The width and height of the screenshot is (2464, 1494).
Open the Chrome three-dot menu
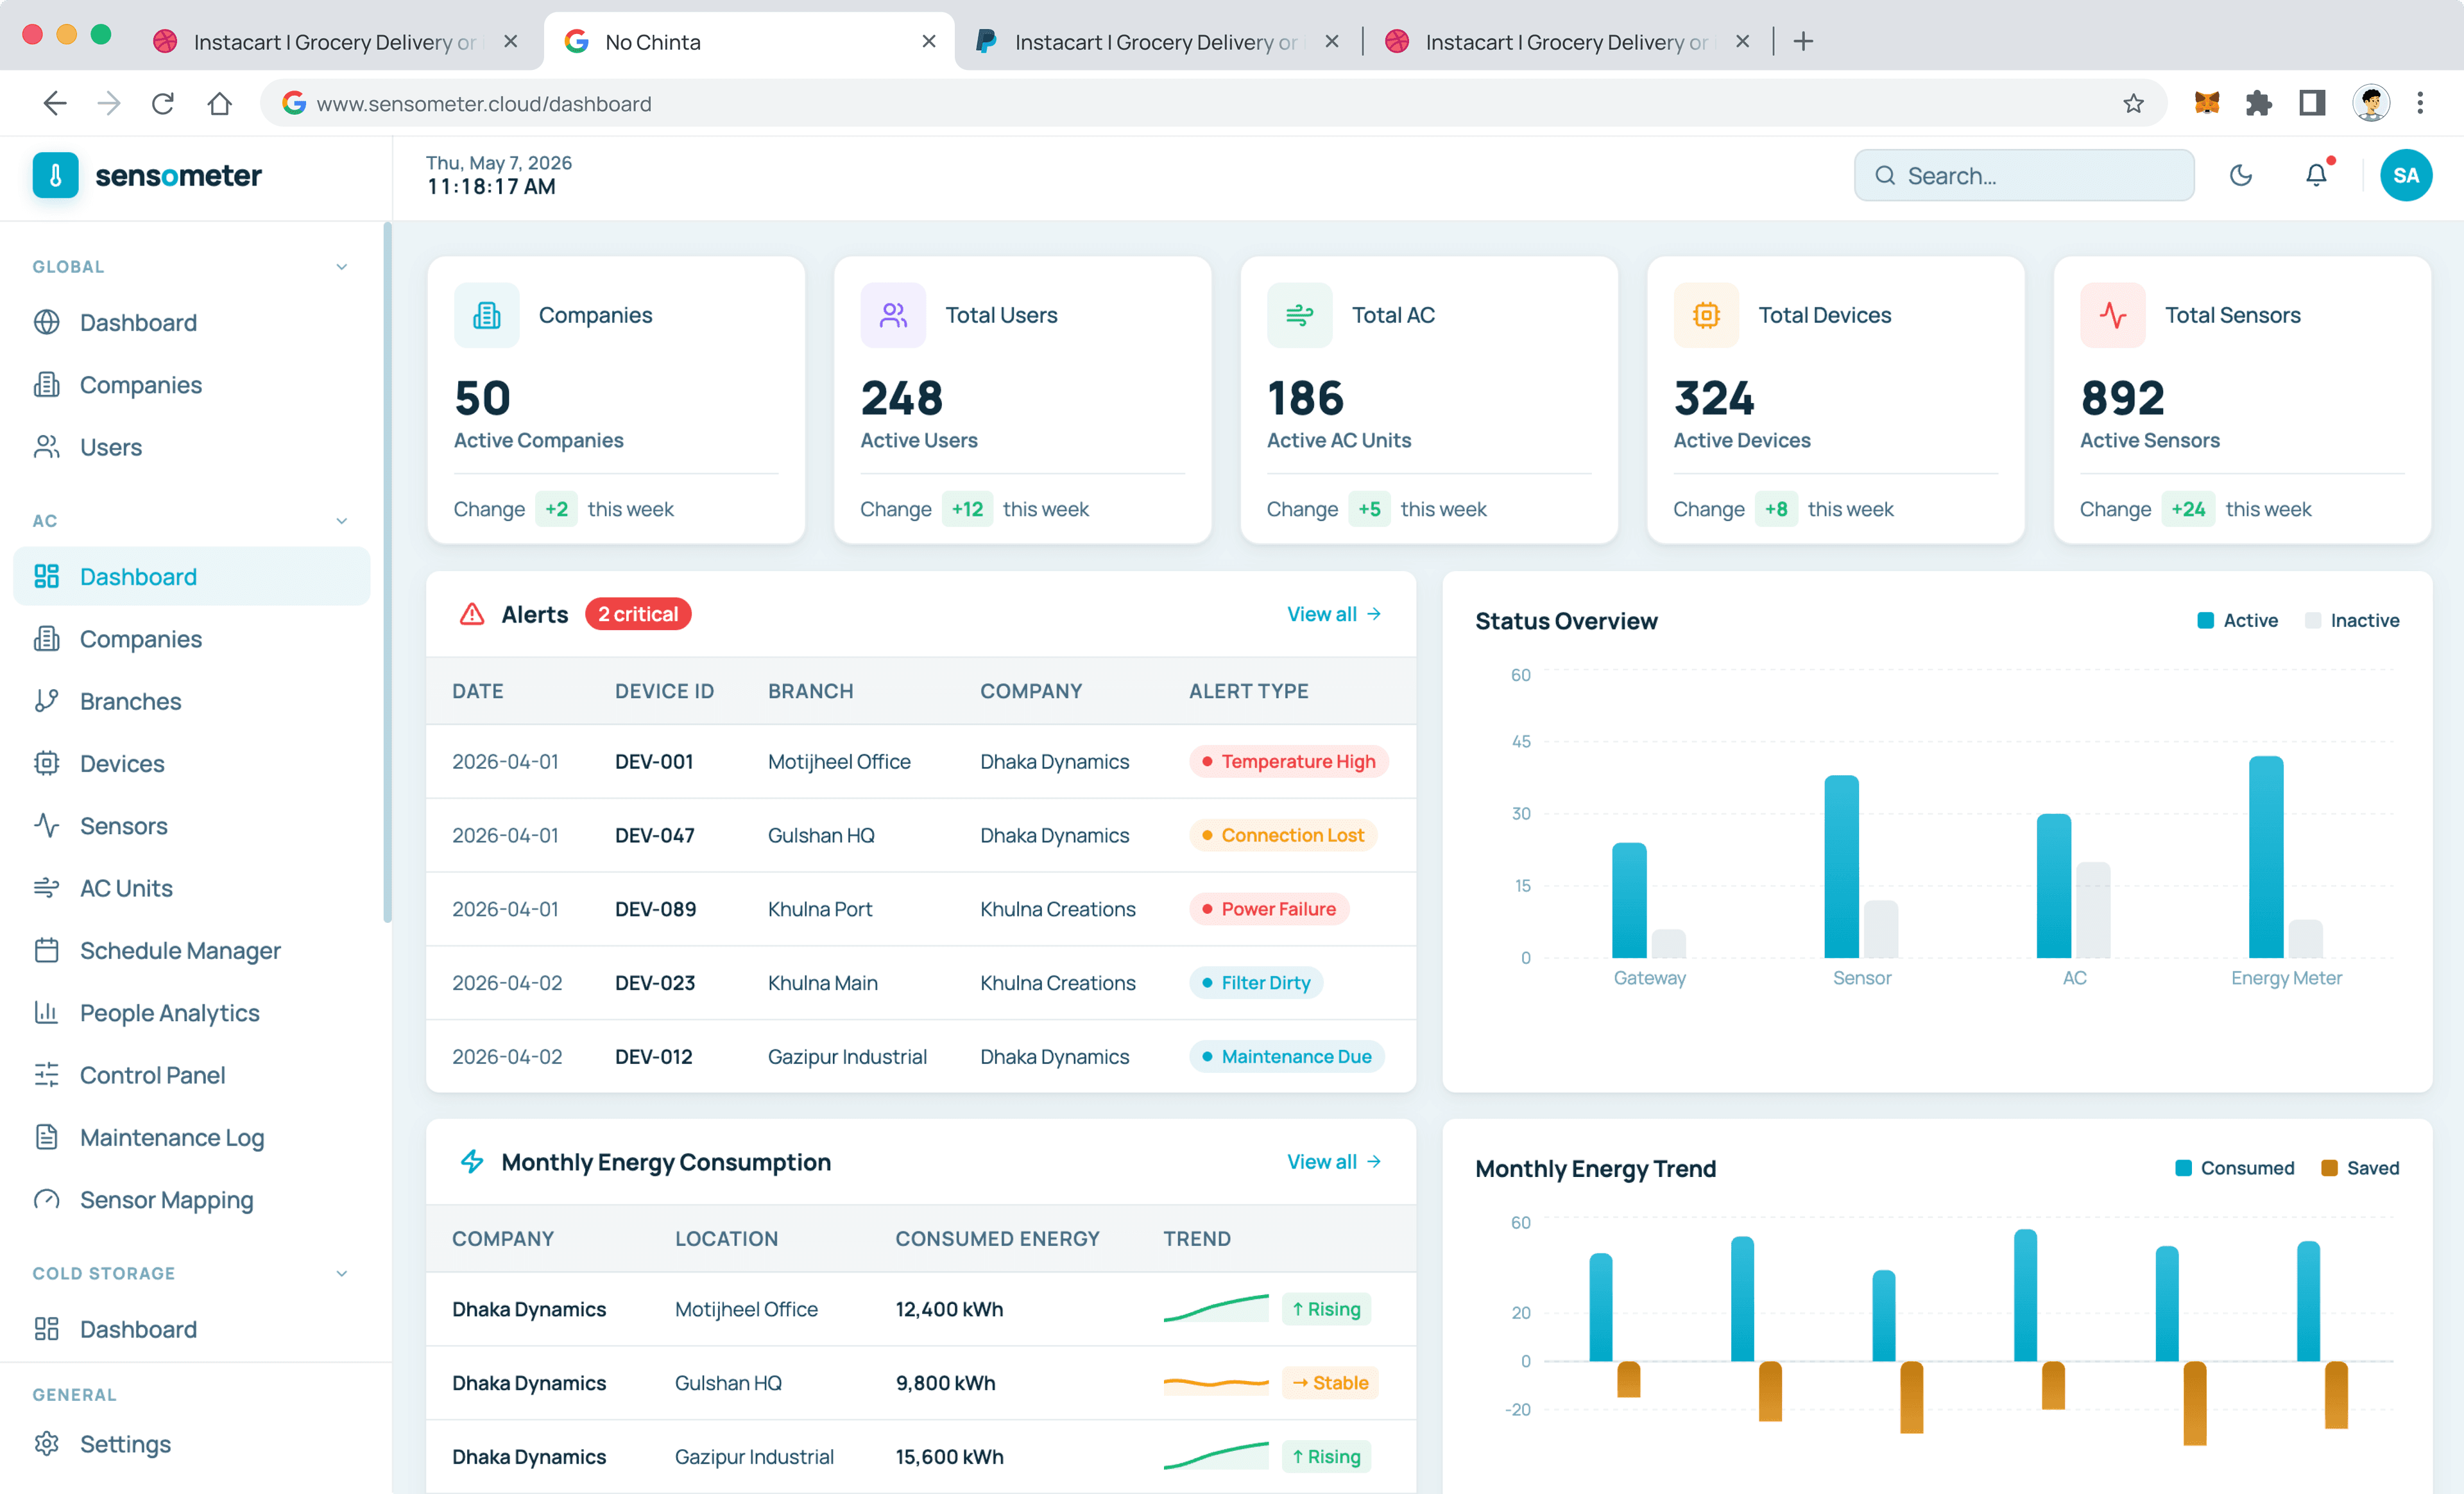point(2420,103)
